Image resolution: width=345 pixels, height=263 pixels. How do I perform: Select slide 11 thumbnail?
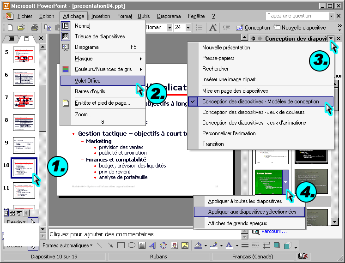tap(24, 191)
